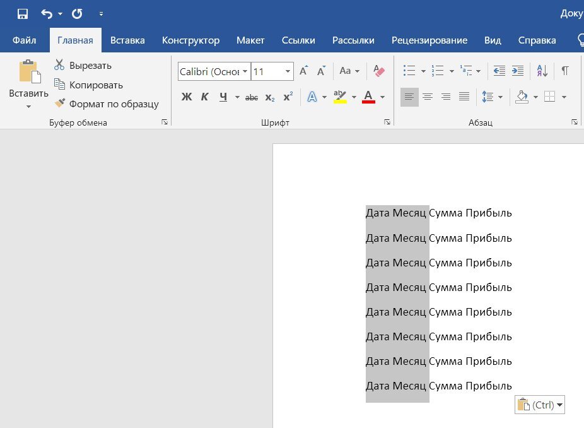This screenshot has height=428, width=584.
Task: Expand the Вставить paste options arrow
Action: (x=28, y=107)
